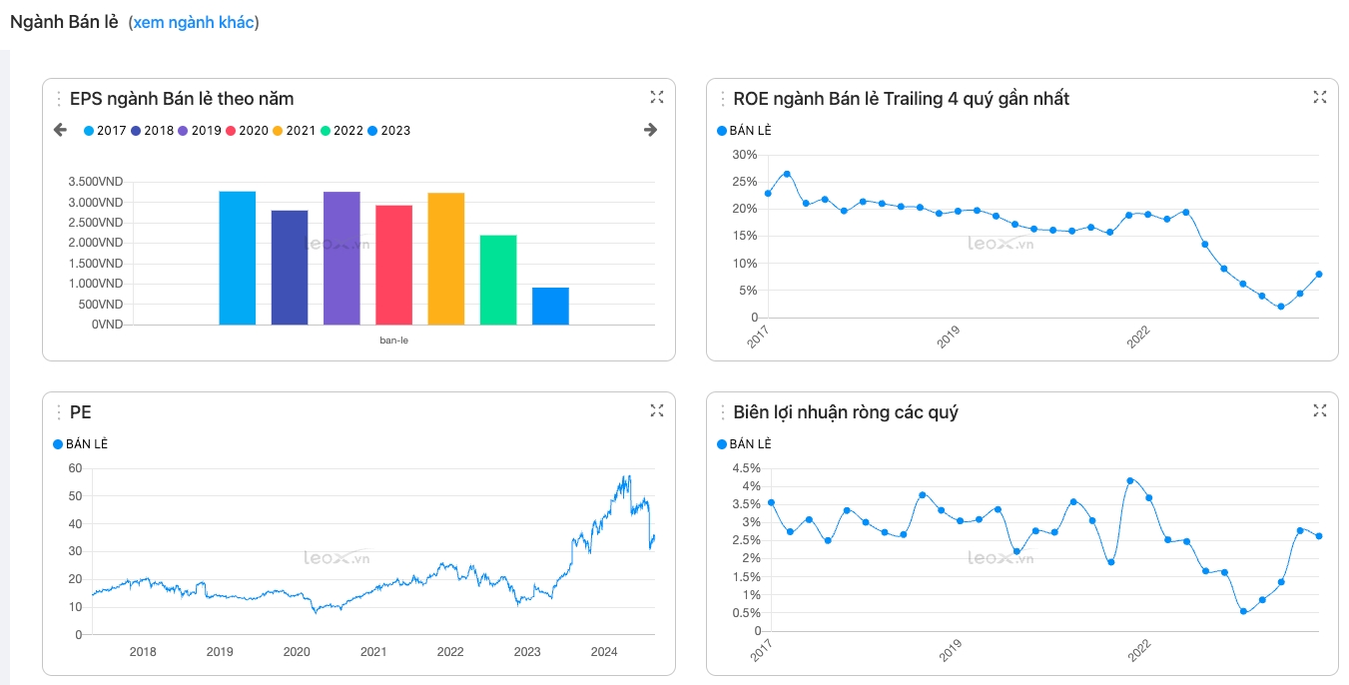This screenshot has height=685, width=1349.
Task: Expand the net profit margin chart fullscreen
Action: coord(1319,410)
